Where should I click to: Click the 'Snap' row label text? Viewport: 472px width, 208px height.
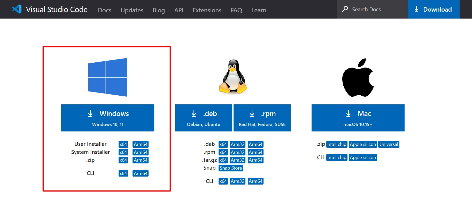(x=210, y=168)
